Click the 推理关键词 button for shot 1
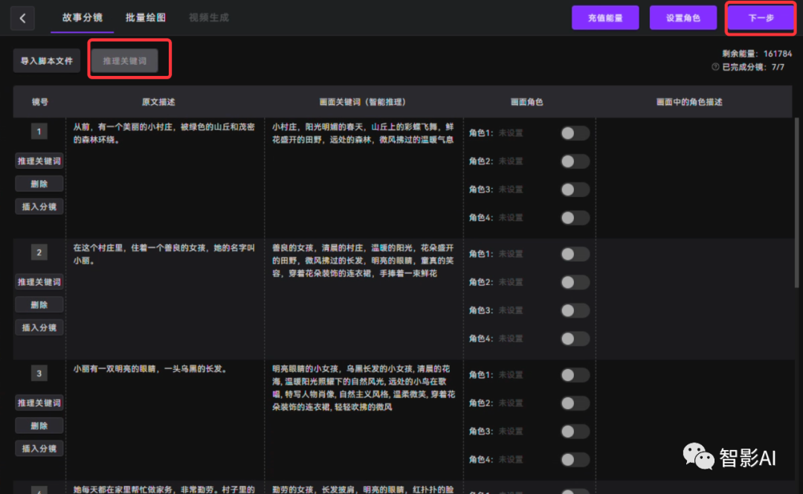803x494 pixels. point(39,160)
